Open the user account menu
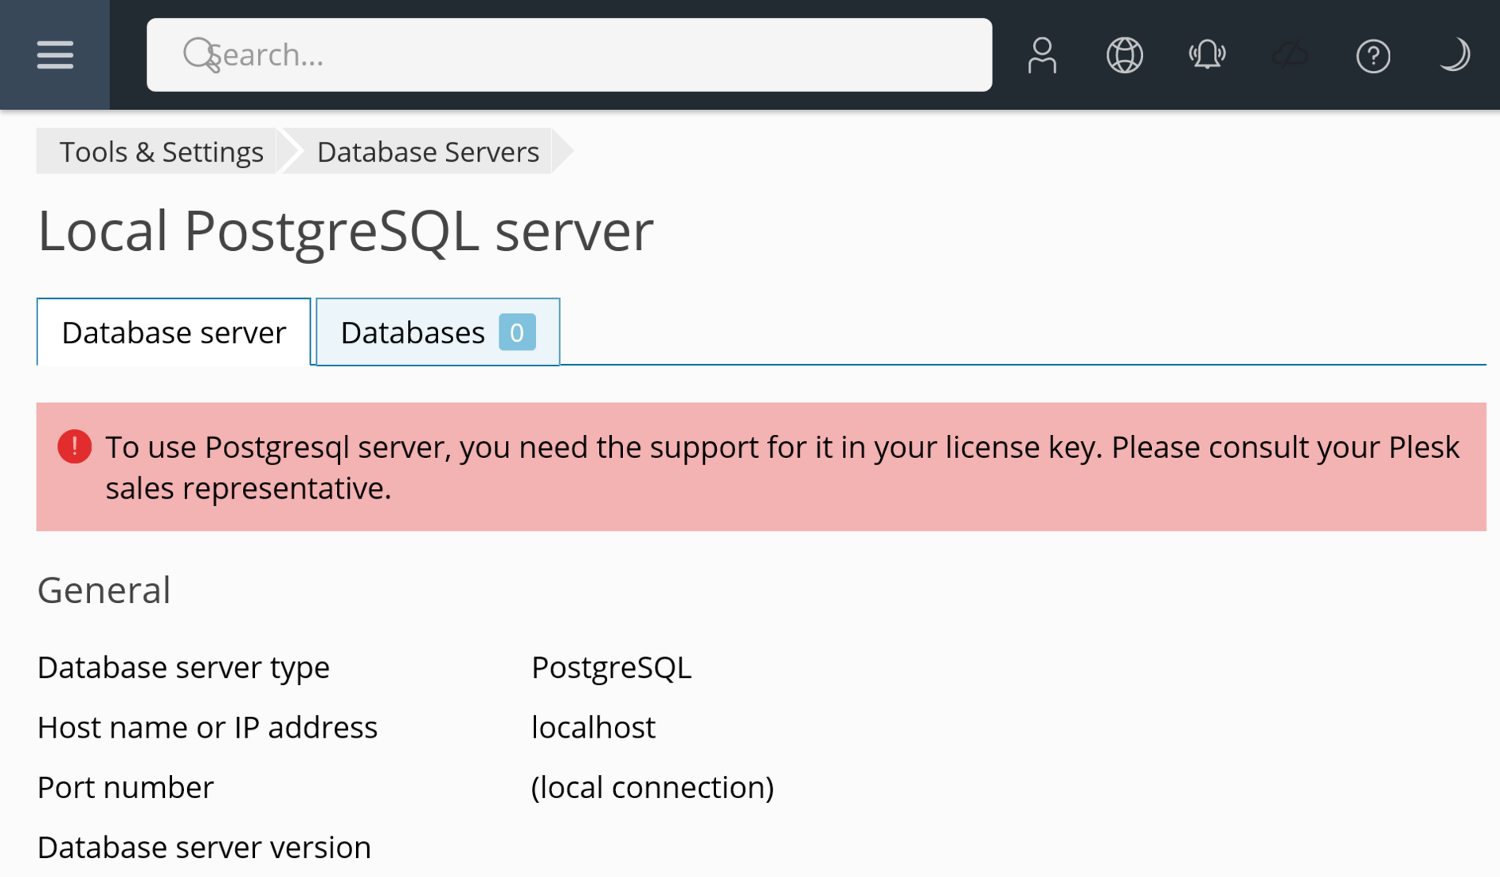1500x877 pixels. tap(1041, 55)
